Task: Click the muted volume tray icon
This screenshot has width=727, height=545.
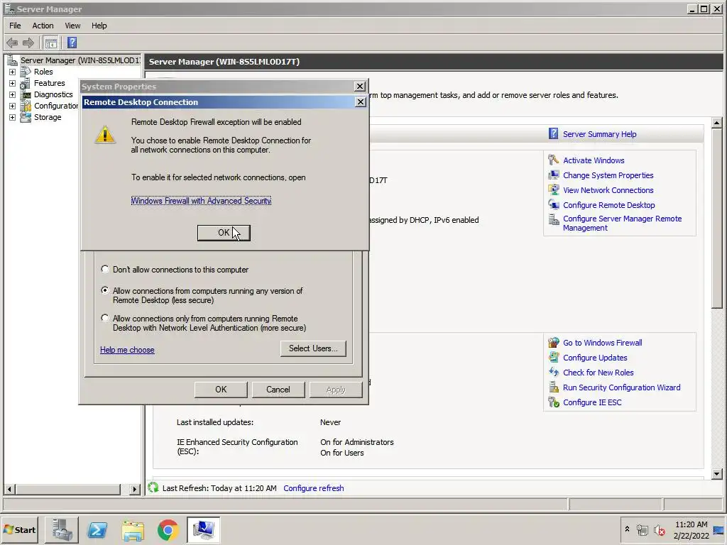Action: tap(660, 530)
